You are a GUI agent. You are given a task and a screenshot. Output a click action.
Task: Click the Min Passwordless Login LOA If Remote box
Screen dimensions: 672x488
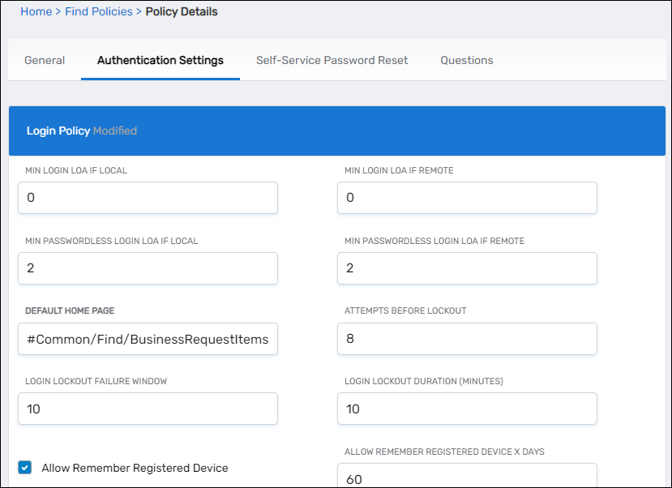[467, 268]
